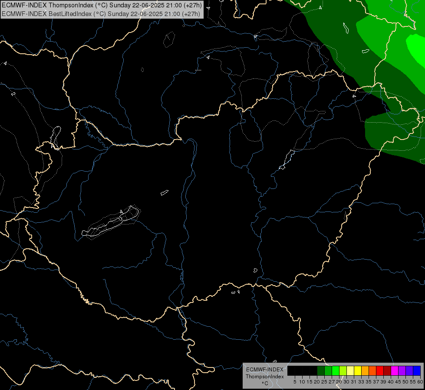Screen dimensions: 425x390
Task: Click legend scale value '33'
Action: coord(361,382)
